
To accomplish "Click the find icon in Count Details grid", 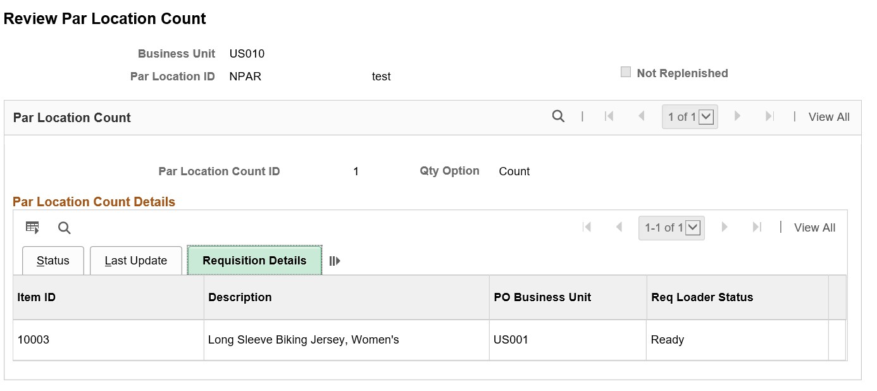I will click(x=65, y=228).
